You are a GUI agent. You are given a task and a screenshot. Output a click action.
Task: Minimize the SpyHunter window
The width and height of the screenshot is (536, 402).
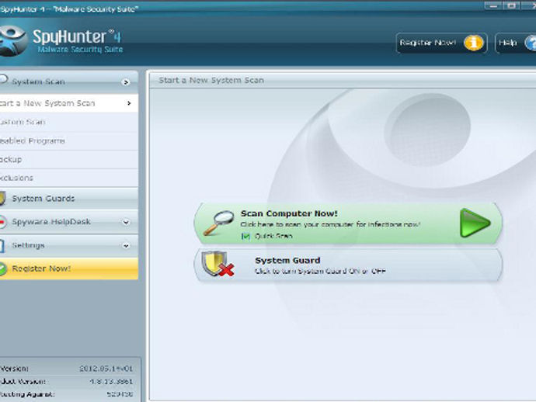(x=493, y=5)
